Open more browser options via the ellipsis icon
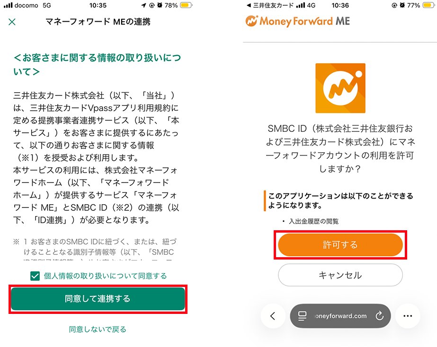Screen dimensions: 437x347 pyautogui.click(x=408, y=316)
